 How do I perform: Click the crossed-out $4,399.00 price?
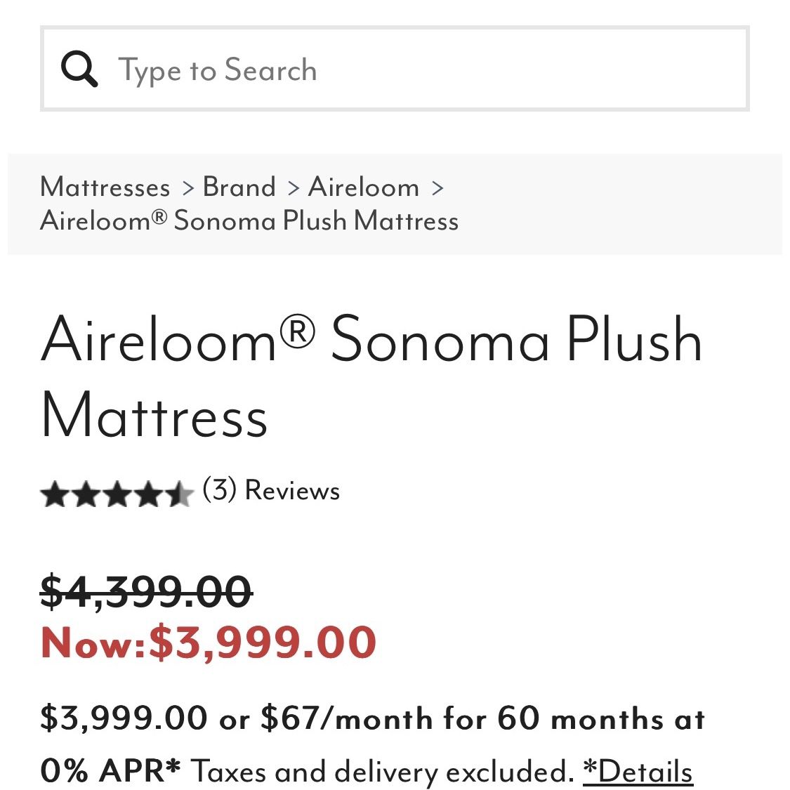click(146, 592)
